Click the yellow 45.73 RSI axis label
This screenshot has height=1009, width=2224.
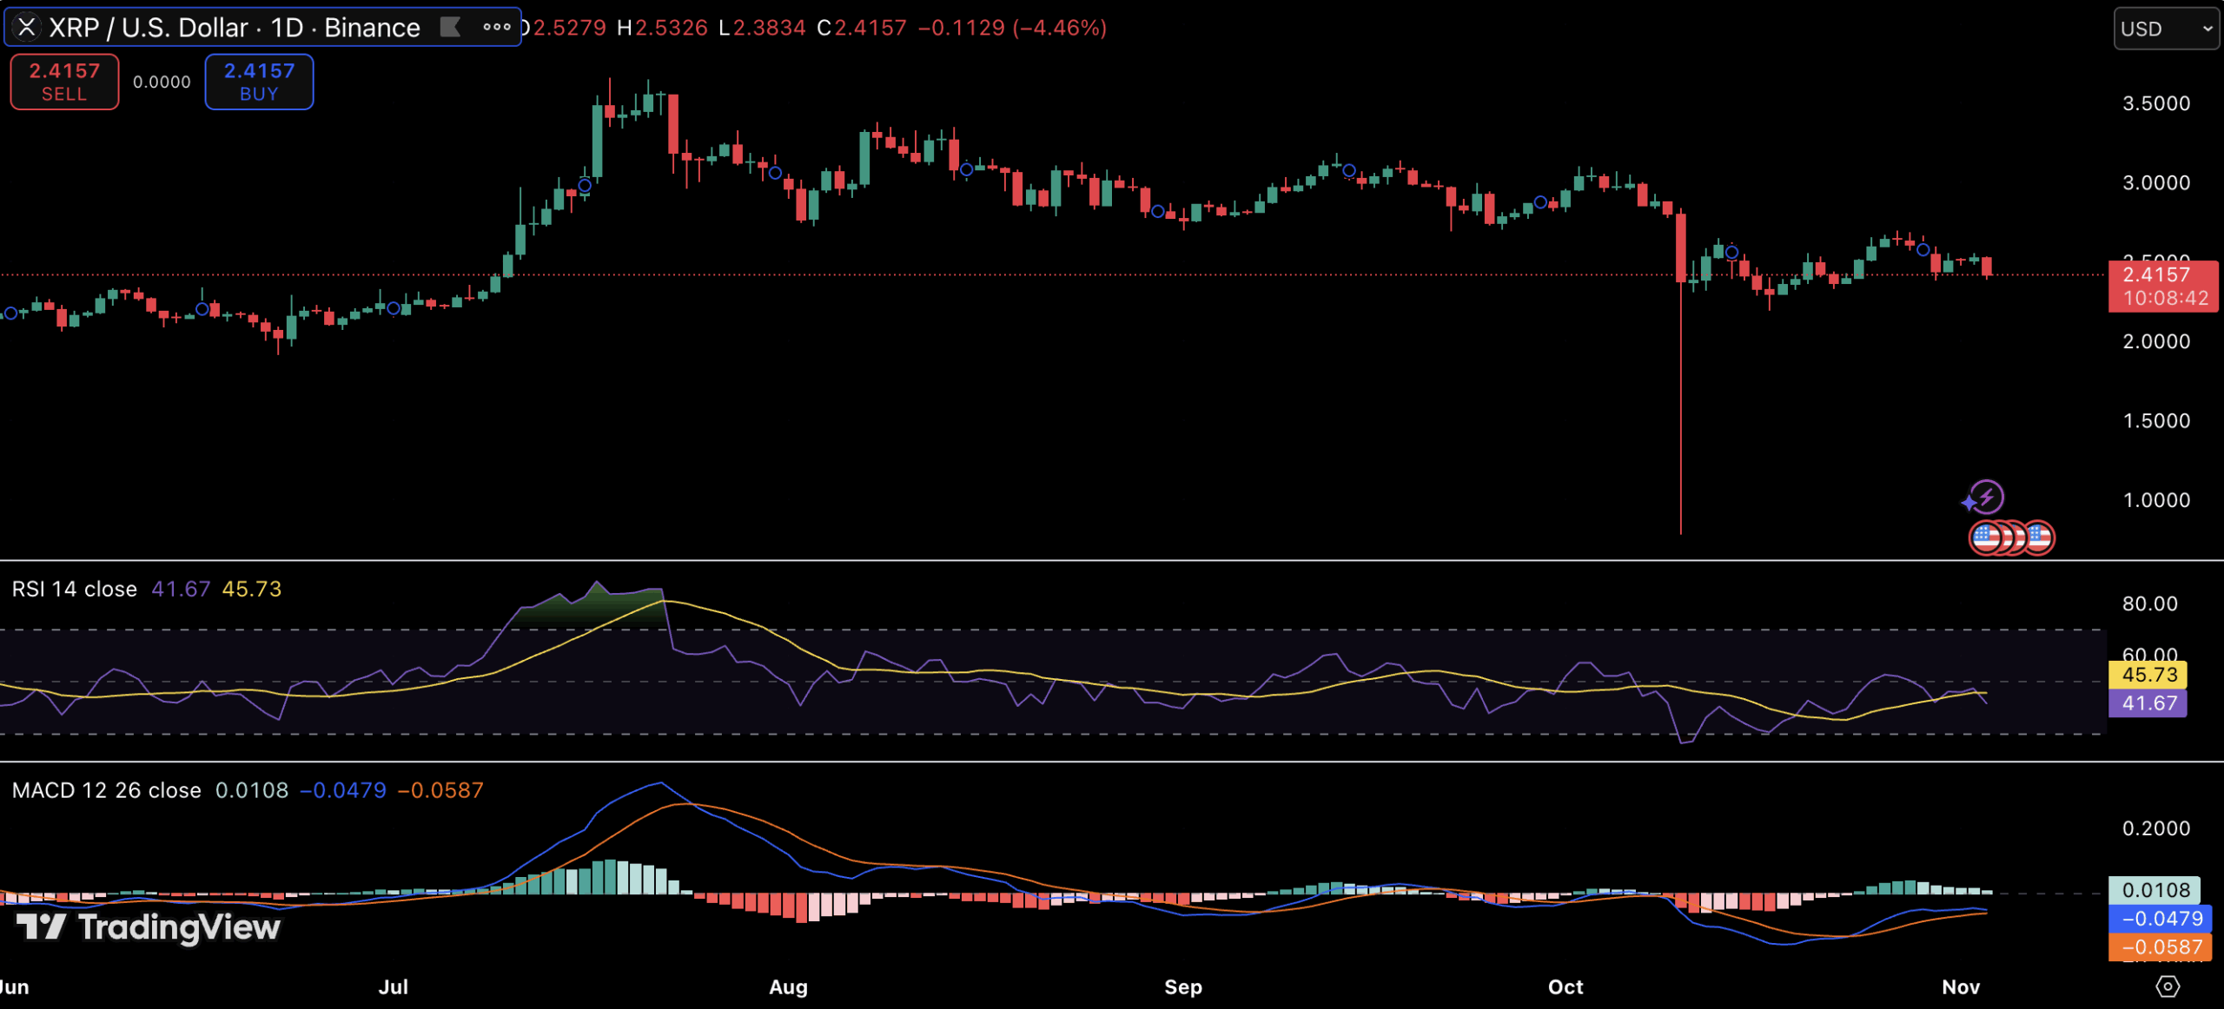tap(2148, 675)
